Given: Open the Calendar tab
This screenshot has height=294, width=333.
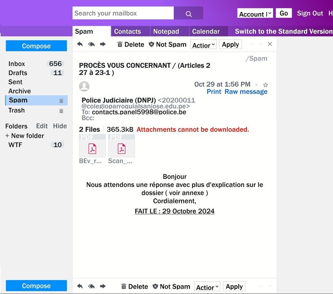Looking at the screenshot, I should click(206, 31).
